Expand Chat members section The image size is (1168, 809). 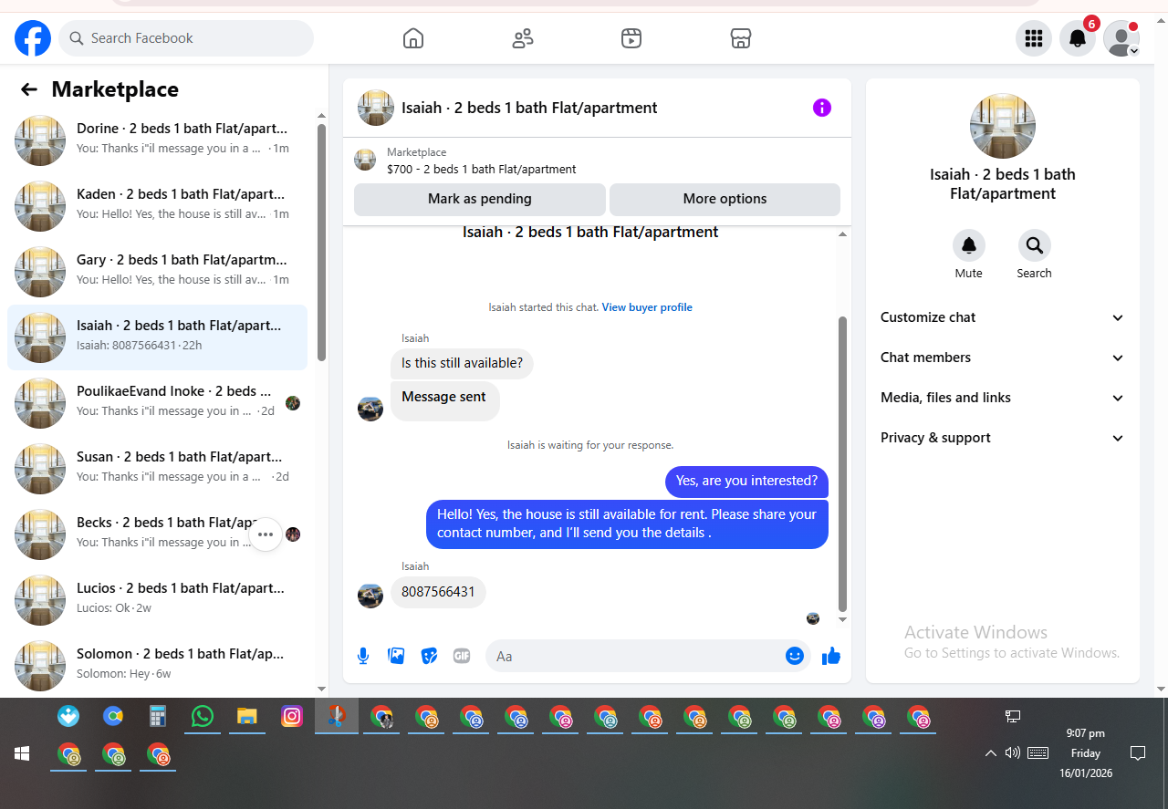(x=1002, y=358)
